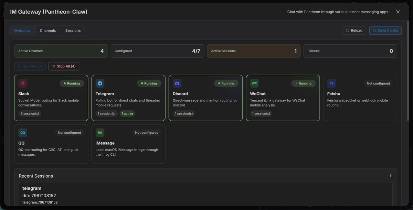Click Slack Running status badge
413x210 pixels.
point(72,84)
